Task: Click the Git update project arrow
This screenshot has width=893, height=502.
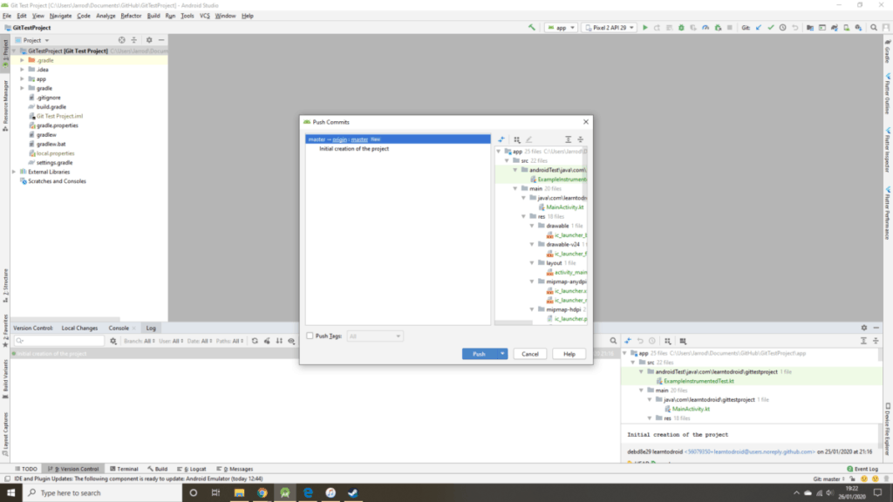Action: point(759,28)
